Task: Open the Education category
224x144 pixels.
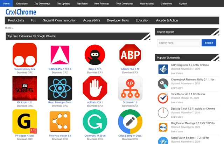Action: click(142, 20)
